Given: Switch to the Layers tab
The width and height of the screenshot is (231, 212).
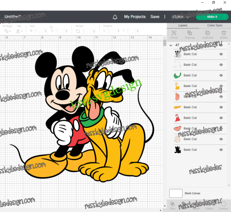Looking at the screenshot, I should coord(183,25).
